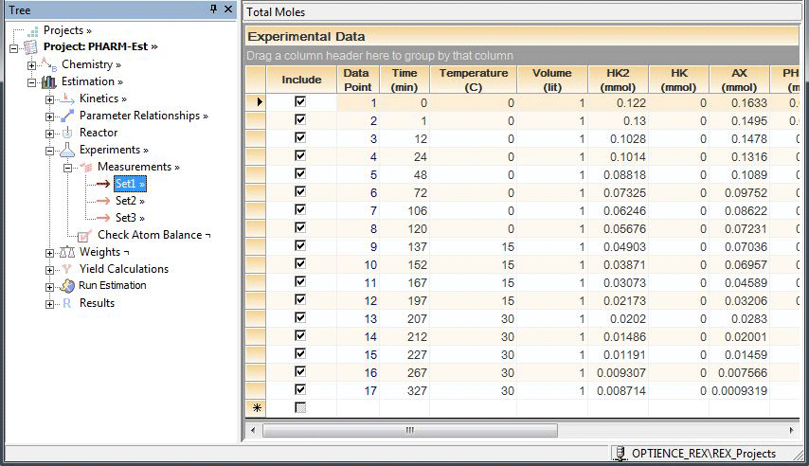Expand the Kinetics node
The image size is (809, 466).
[49, 99]
